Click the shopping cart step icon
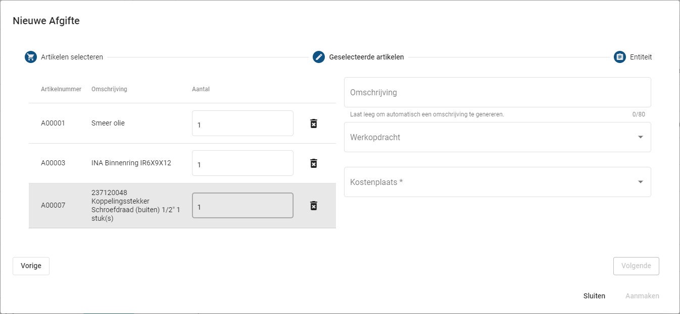 [x=31, y=57]
